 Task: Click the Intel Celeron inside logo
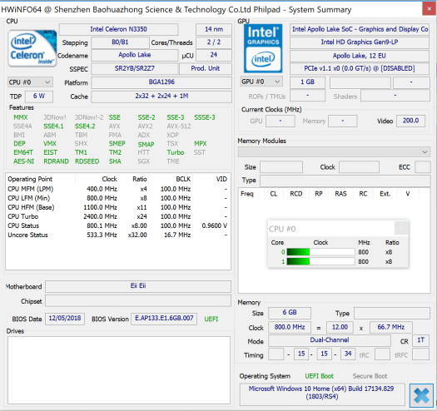tap(32, 49)
